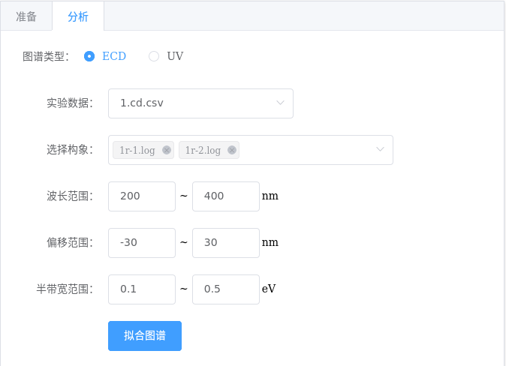This screenshot has width=506, height=366.
Task: Click the half-bandwidth maximum field showing 0.5
Action: click(x=225, y=289)
